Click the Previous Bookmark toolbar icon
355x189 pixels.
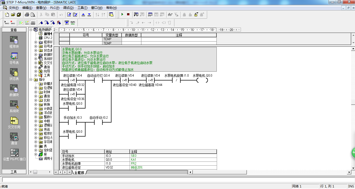(x=53, y=23)
